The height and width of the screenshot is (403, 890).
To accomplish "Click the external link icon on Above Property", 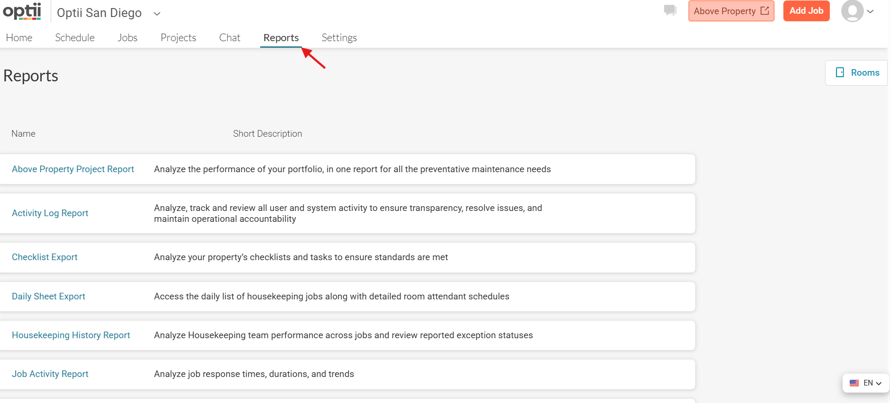I will [764, 11].
